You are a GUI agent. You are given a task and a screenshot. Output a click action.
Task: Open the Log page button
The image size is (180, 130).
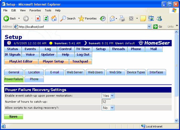coord(48,49)
